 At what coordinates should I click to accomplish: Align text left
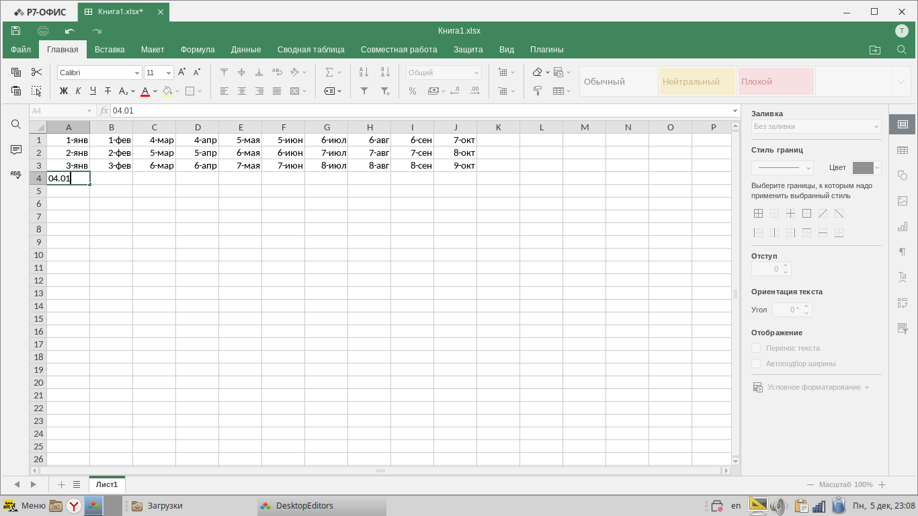(224, 91)
